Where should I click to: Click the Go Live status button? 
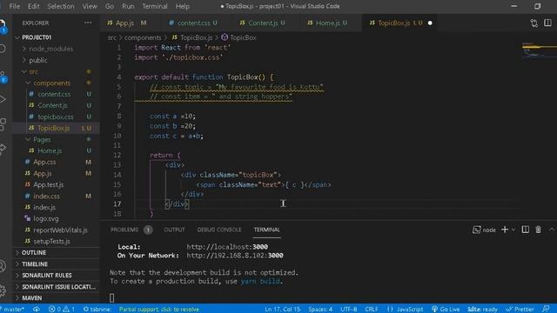click(x=446, y=310)
